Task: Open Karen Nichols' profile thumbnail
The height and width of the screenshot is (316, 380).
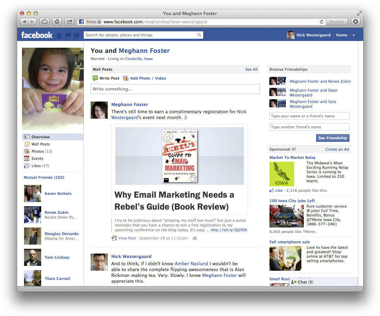Action: [x=33, y=194]
